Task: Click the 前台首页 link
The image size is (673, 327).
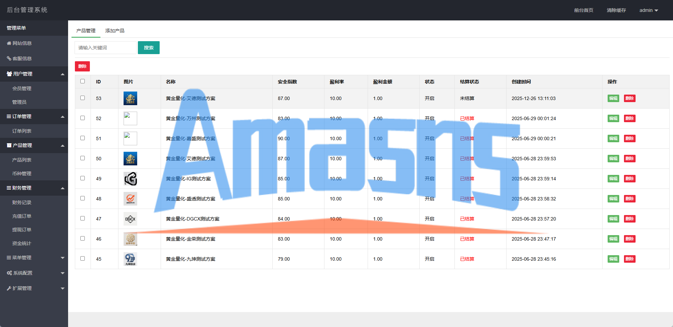Action: 583,10
